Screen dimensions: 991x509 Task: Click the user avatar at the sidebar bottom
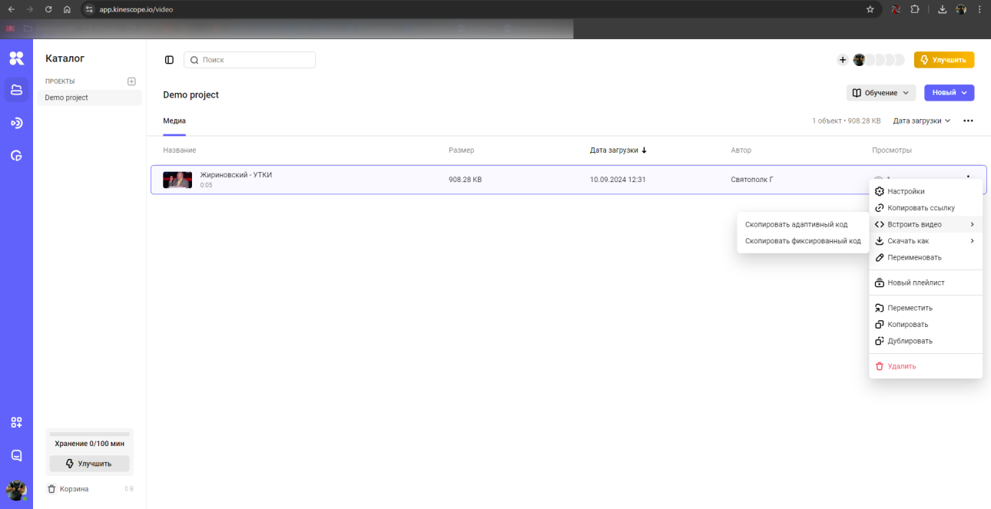(16, 490)
